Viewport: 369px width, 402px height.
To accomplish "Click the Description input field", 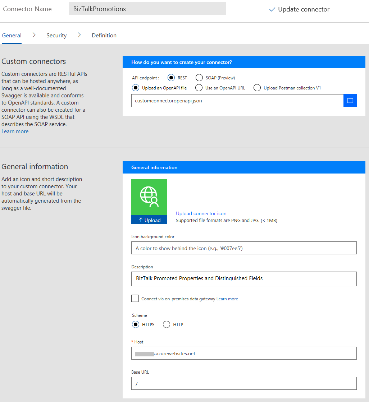I will 244,279.
